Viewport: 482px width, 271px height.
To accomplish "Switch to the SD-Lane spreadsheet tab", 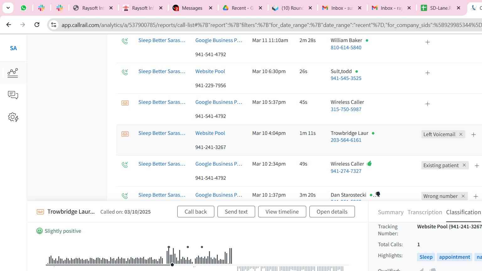I will 441,8.
